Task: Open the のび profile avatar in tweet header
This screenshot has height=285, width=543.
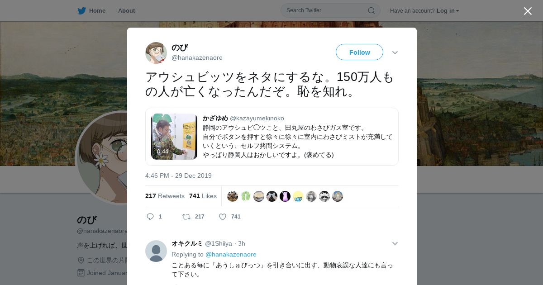Action: (x=156, y=53)
